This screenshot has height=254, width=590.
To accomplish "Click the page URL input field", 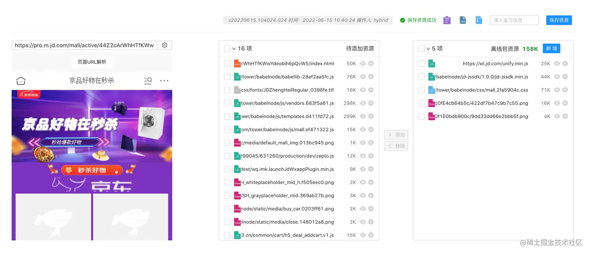I will 84,45.
